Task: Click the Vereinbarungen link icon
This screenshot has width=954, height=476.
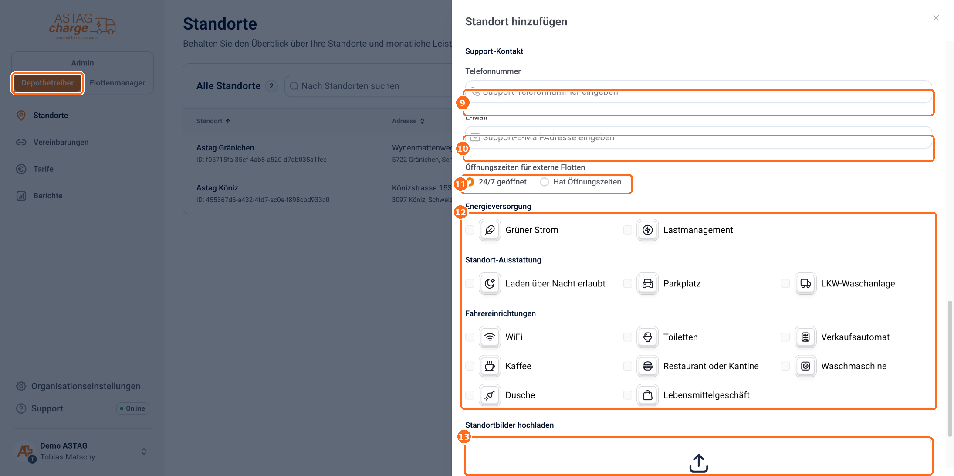Action: point(21,142)
